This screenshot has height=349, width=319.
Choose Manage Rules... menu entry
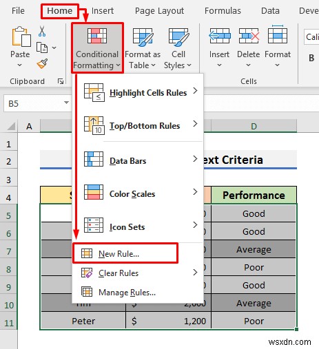[138, 293]
